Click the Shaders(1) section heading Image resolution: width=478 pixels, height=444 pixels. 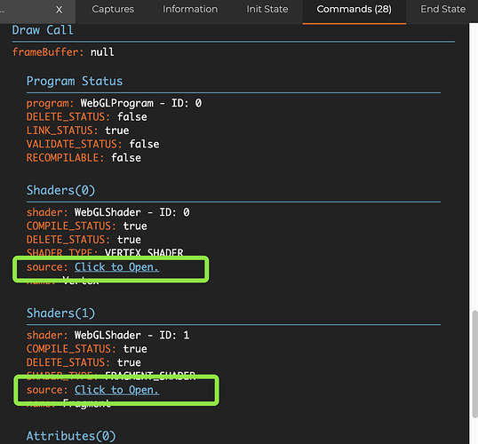[60, 313]
